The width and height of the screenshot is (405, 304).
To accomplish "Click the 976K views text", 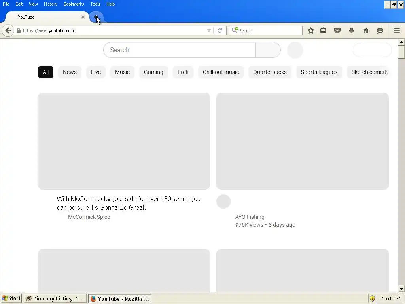I will pyautogui.click(x=249, y=225).
